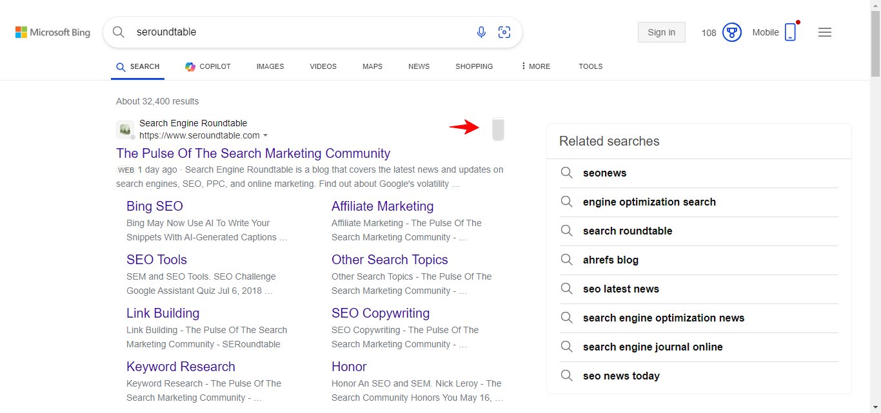The width and height of the screenshot is (881, 413).
Task: Expand the seroundtable.com URL dropdown arrow
Action: tap(266, 136)
